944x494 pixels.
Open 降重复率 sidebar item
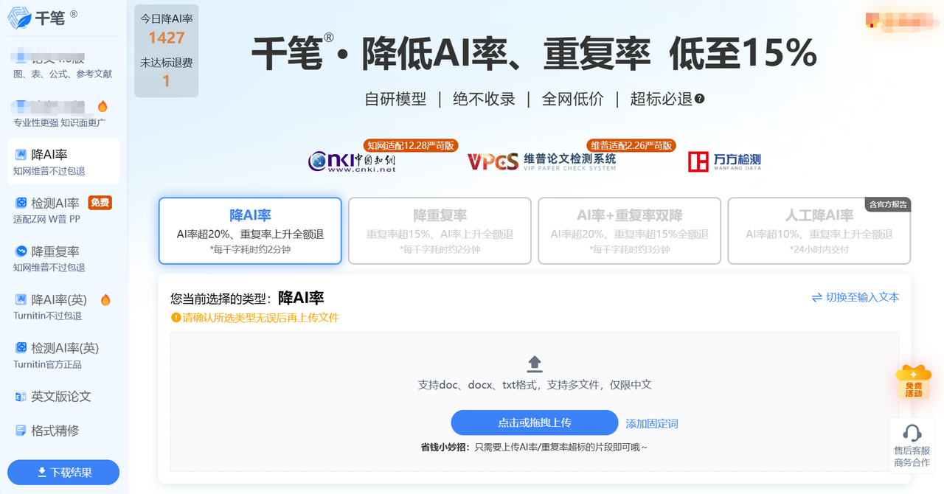pos(63,258)
